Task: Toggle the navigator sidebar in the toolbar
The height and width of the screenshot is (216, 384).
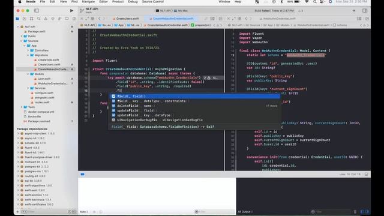Action: (37, 11)
